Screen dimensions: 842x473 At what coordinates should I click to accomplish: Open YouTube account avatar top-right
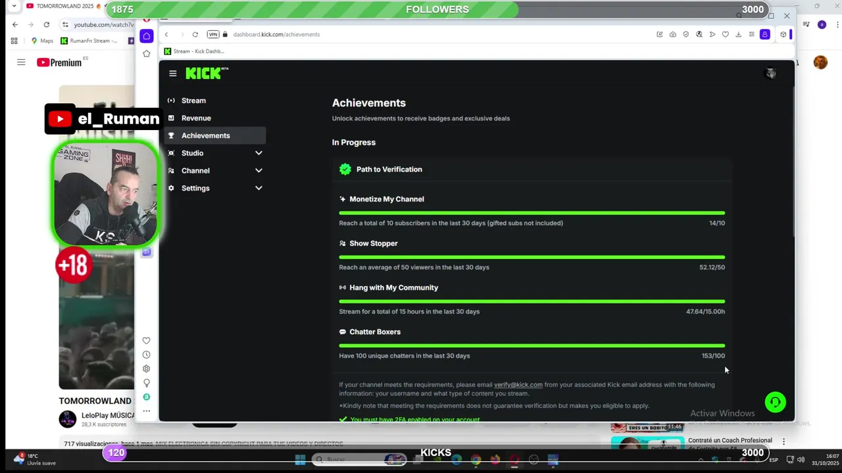tap(820, 62)
